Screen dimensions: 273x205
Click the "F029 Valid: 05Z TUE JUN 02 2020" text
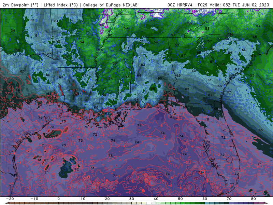coord(233,5)
